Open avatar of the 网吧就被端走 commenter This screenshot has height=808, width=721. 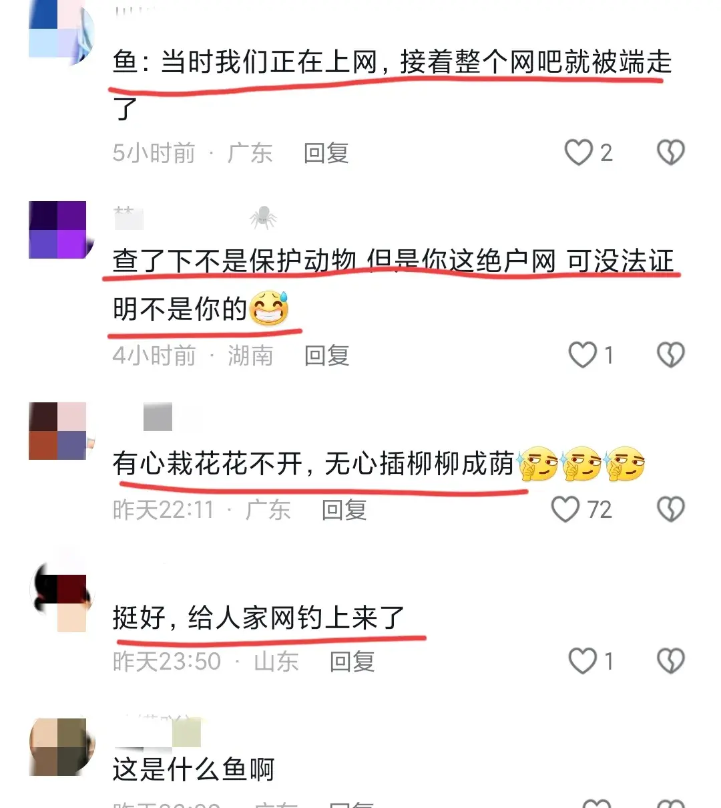(x=61, y=32)
